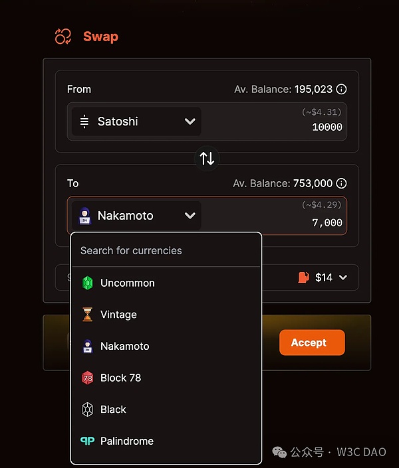This screenshot has height=468, width=399.
Task: Swap From and To currencies with the arrows icon
Action: pyautogui.click(x=207, y=159)
